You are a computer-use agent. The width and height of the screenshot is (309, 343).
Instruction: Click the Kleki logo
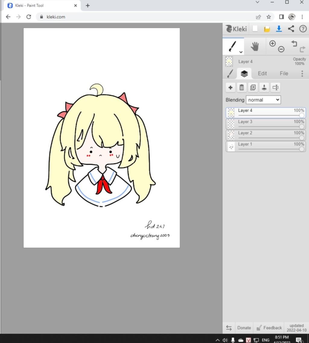click(x=236, y=29)
